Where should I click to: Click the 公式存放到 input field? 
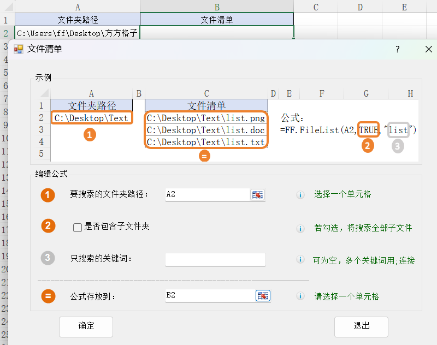click(210, 296)
